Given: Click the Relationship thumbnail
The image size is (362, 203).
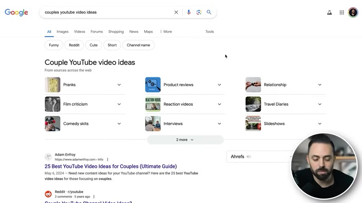Looking at the screenshot, I should click(253, 85).
